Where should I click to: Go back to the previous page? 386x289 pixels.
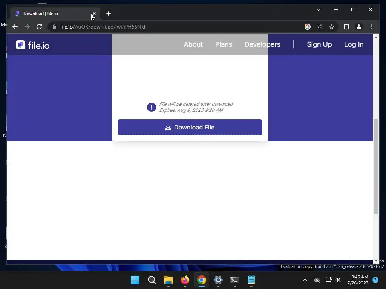pos(15,27)
